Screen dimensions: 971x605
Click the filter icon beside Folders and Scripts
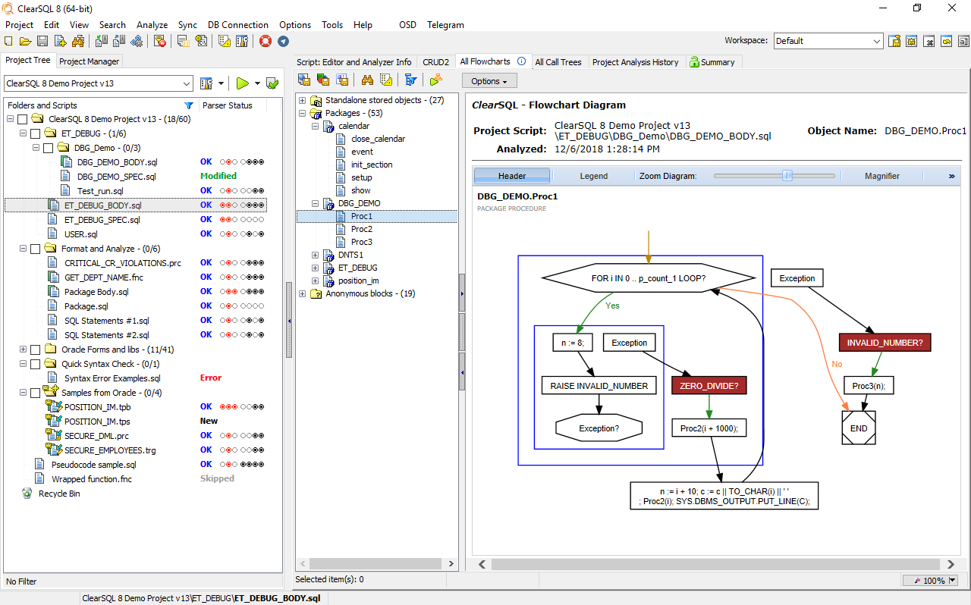click(x=189, y=105)
